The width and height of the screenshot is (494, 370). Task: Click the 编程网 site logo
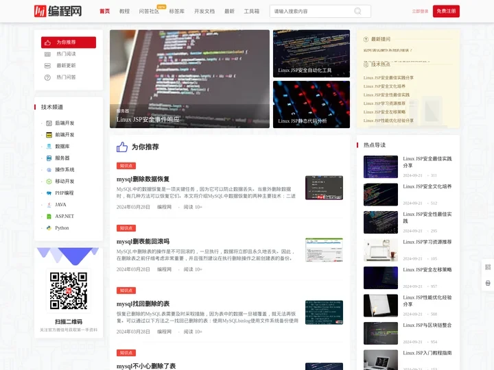(58, 11)
